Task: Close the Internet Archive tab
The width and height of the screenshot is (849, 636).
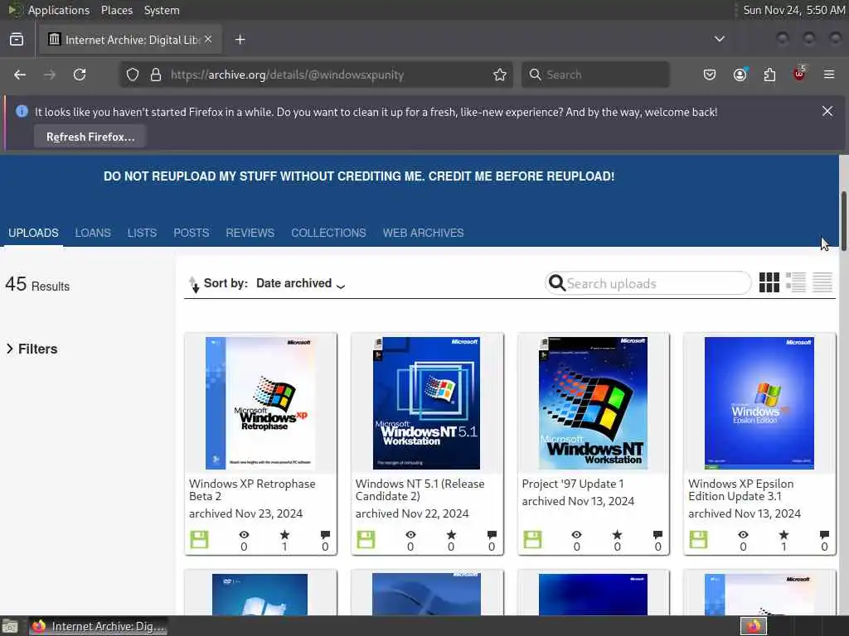Action: coord(208,40)
